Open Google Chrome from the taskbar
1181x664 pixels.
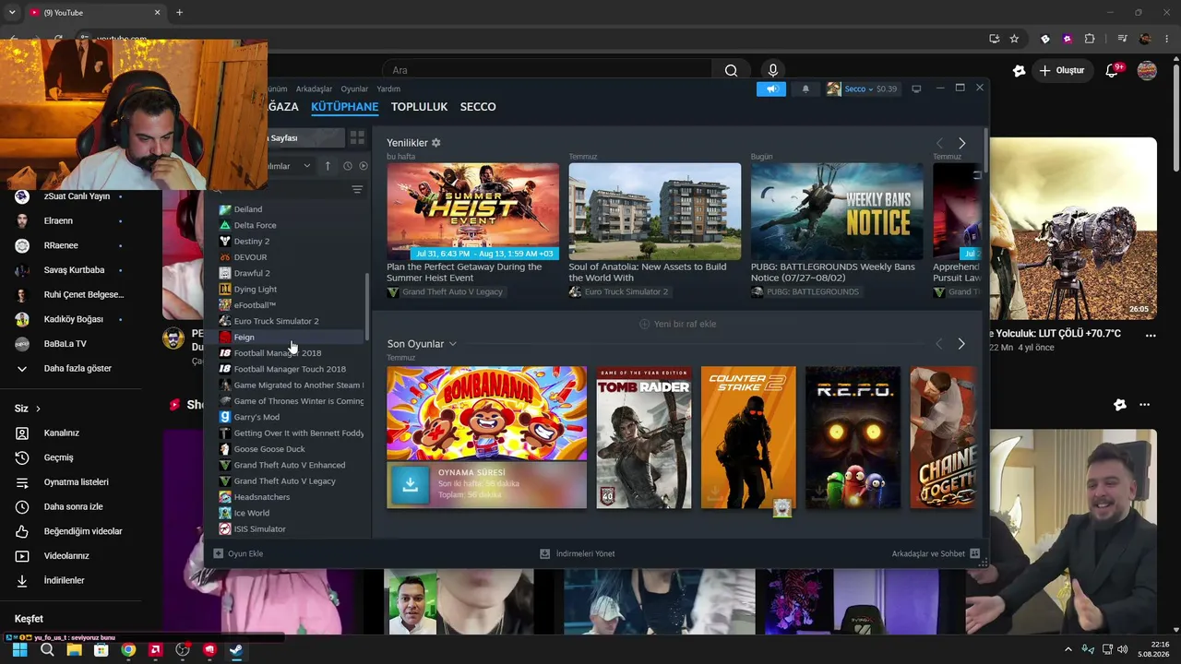[128, 650]
